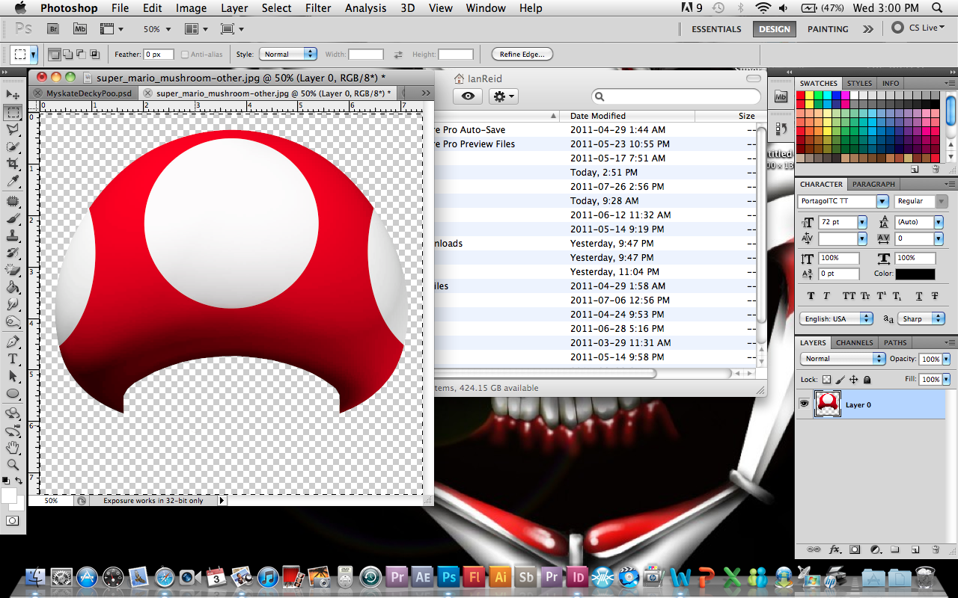
Task: Launch Adobe Bridge from the Br icon
Action: coord(53,29)
